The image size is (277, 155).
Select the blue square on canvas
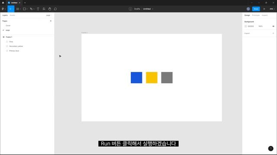tap(136, 77)
